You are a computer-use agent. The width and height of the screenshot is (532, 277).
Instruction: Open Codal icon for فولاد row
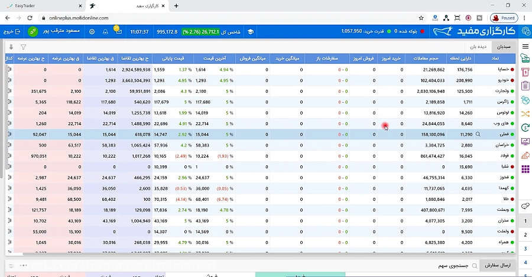[x=10, y=156]
